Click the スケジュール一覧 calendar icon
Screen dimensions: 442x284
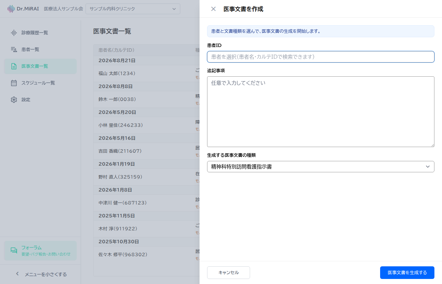14,83
